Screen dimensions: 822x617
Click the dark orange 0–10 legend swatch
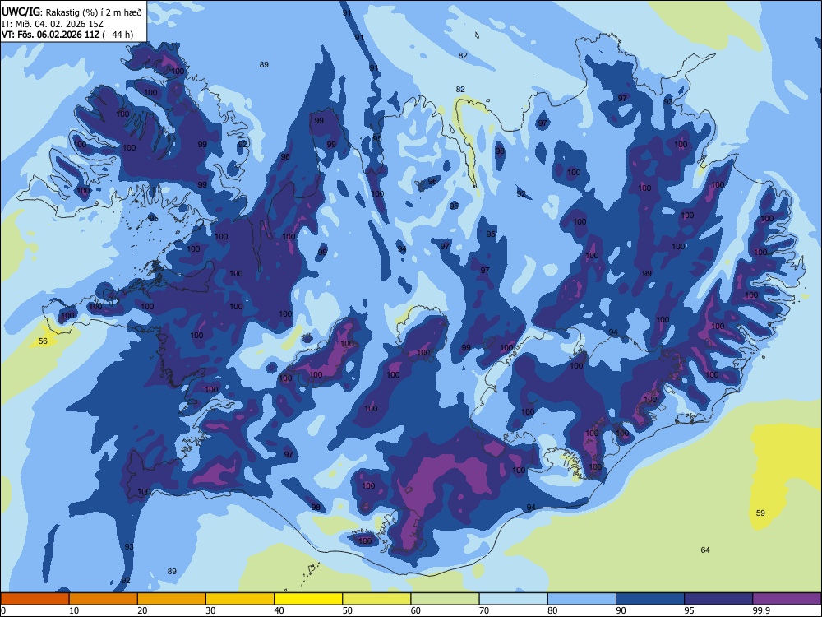click(35, 599)
